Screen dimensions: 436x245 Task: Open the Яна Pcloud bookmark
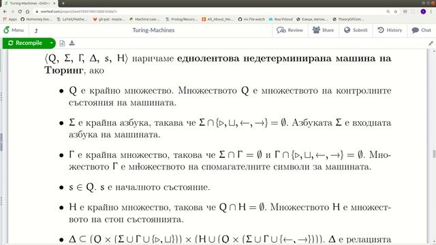[x=281, y=19]
